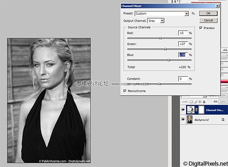Screen dimensions: 228x167
Task: Hide the Channel Mixer adjustment layer
Action: tap(183, 110)
